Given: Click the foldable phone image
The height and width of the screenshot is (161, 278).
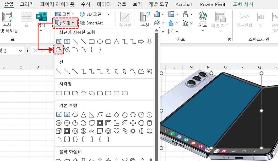Looking at the screenshot, I should pyautogui.click(x=219, y=115).
